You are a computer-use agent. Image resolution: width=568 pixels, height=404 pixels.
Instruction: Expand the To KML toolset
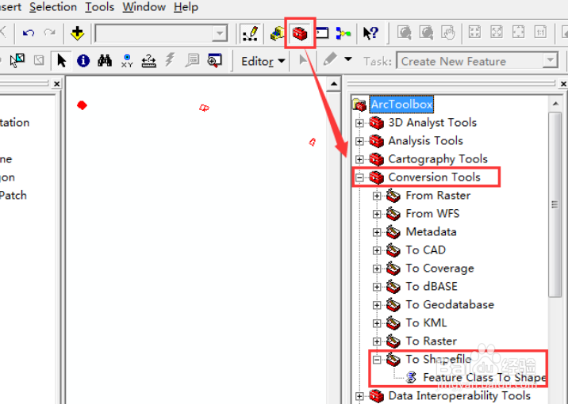(x=377, y=323)
